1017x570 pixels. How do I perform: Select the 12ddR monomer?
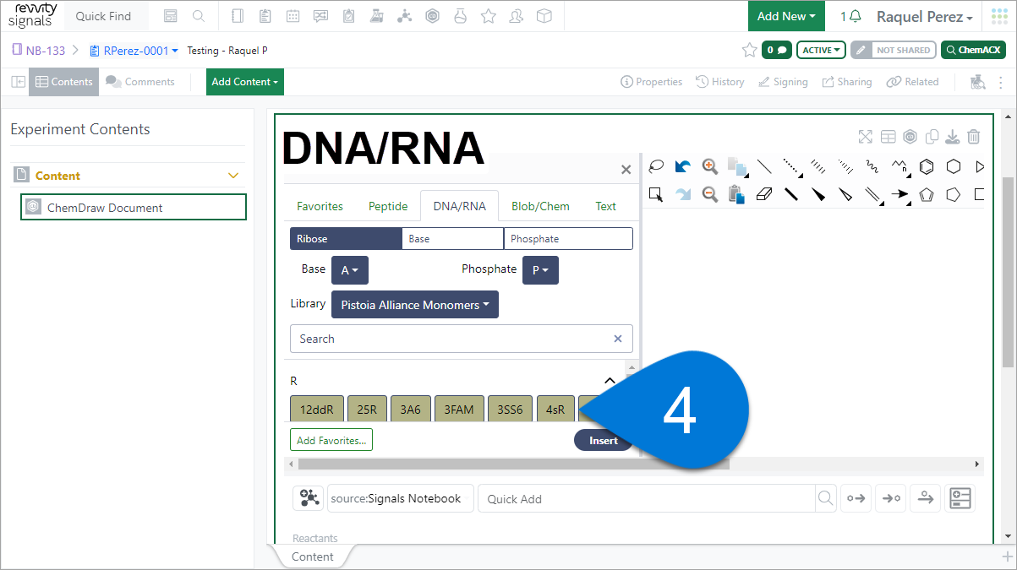[317, 410]
